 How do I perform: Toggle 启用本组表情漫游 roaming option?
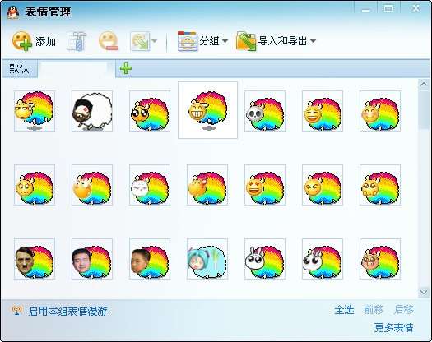click(67, 311)
